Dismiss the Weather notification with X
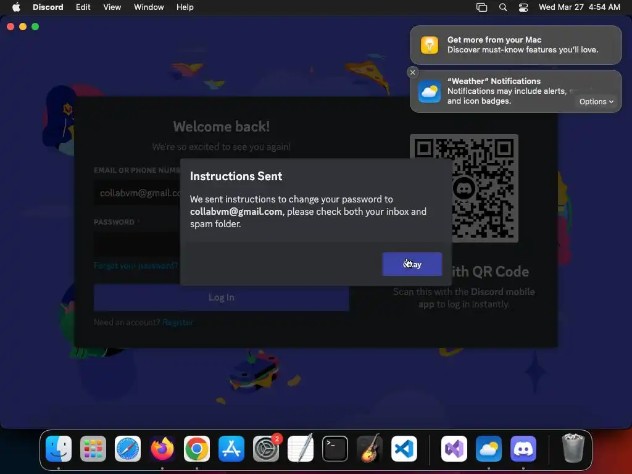This screenshot has width=632, height=474. click(412, 73)
